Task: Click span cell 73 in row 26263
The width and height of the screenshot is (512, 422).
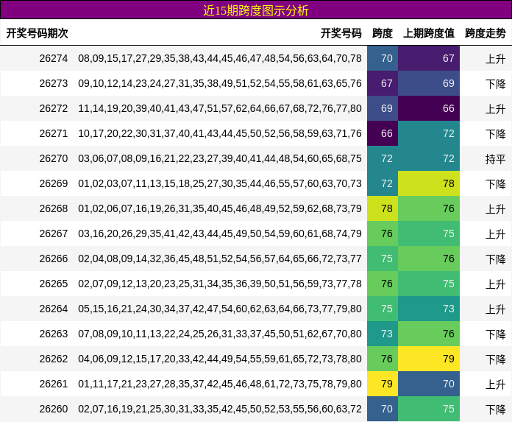Action: pos(383,334)
